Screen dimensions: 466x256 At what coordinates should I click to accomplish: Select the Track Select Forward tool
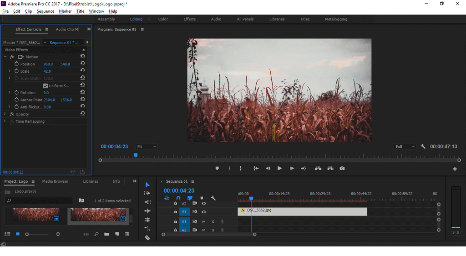tap(147, 193)
